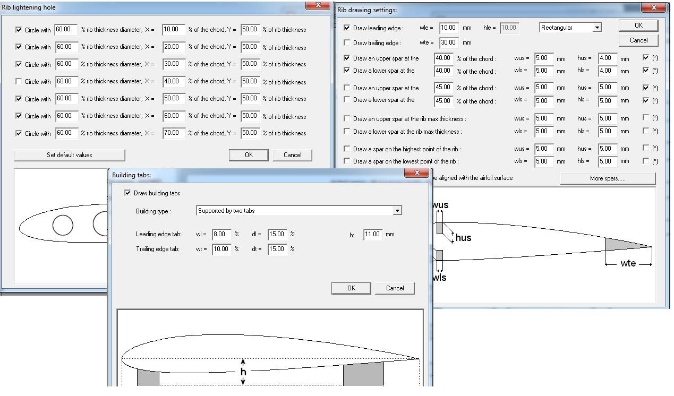
Task: Close the Building tabs dialog
Action: click(416, 173)
